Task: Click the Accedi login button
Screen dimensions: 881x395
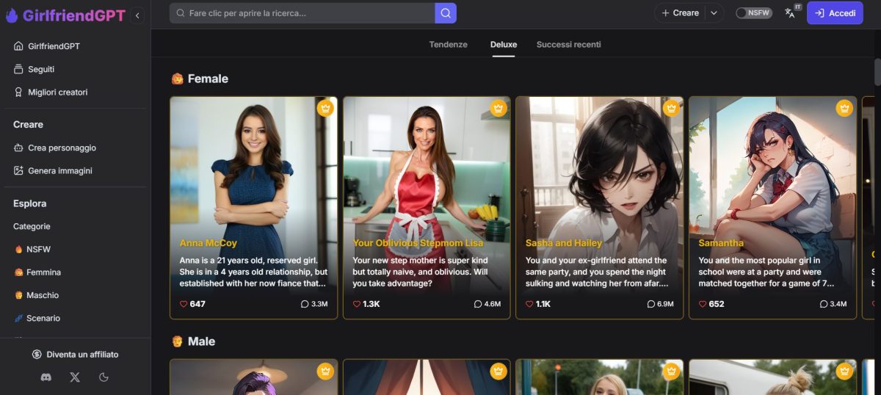Action: point(835,13)
